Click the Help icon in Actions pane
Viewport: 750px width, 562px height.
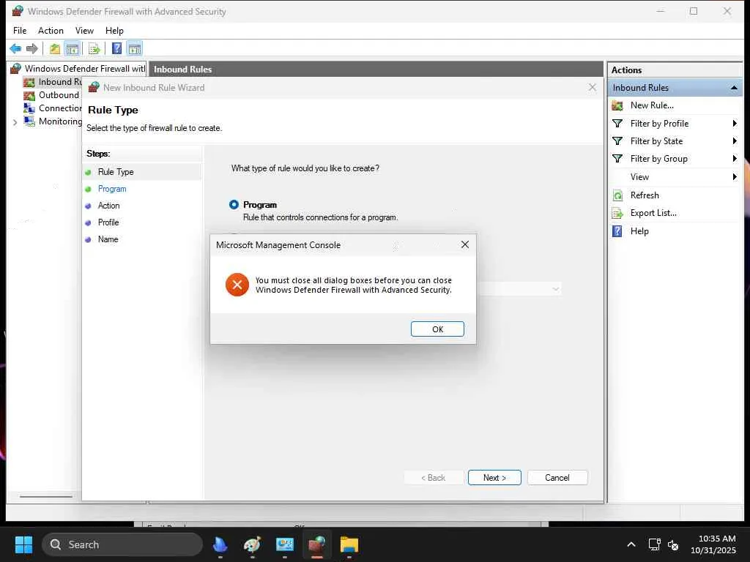pyautogui.click(x=617, y=231)
